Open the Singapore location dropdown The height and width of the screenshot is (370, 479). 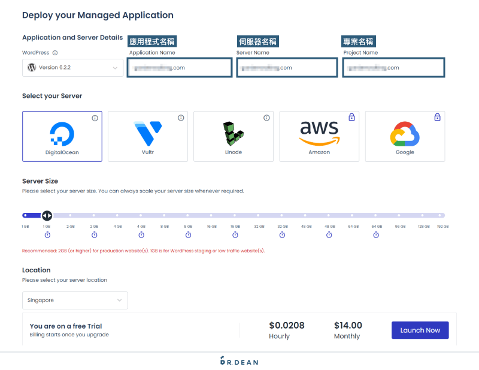pos(75,300)
